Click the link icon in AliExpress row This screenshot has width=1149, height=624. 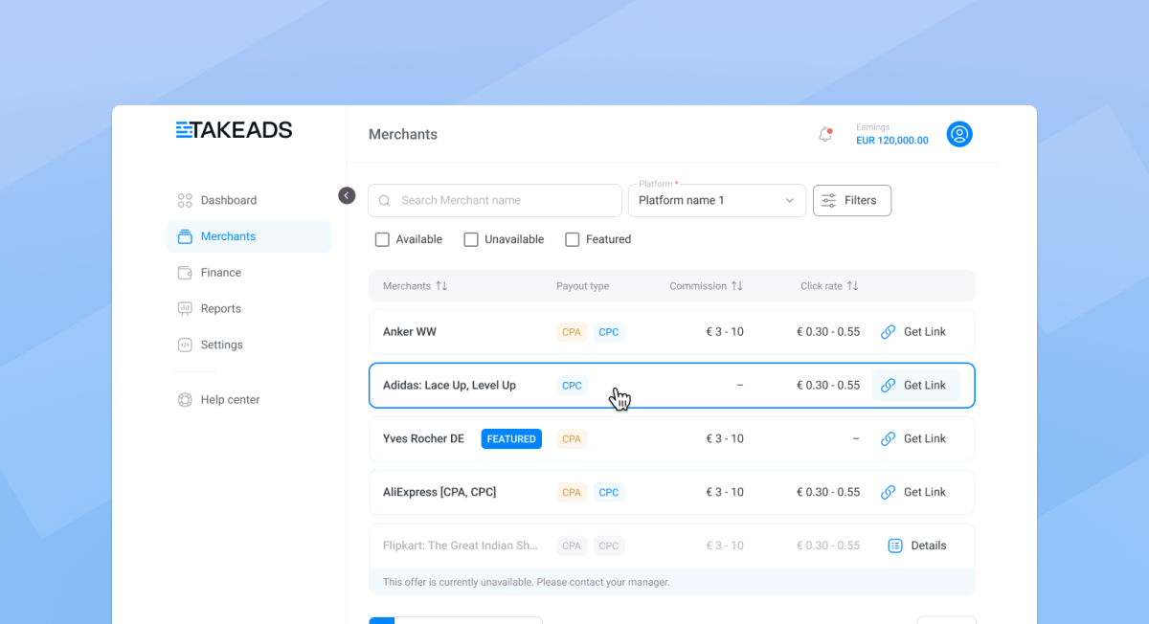coord(888,493)
